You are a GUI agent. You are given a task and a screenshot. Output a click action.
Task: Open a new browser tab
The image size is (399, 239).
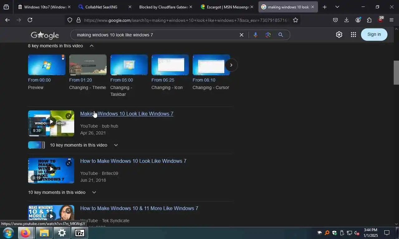coord(324,7)
